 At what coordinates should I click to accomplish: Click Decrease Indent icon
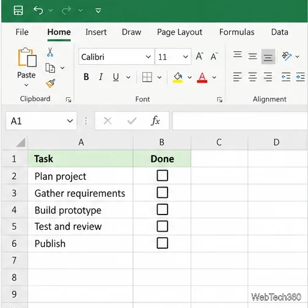pyautogui.click(x=286, y=77)
